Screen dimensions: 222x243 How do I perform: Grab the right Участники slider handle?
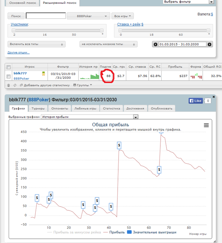[x=102, y=31]
